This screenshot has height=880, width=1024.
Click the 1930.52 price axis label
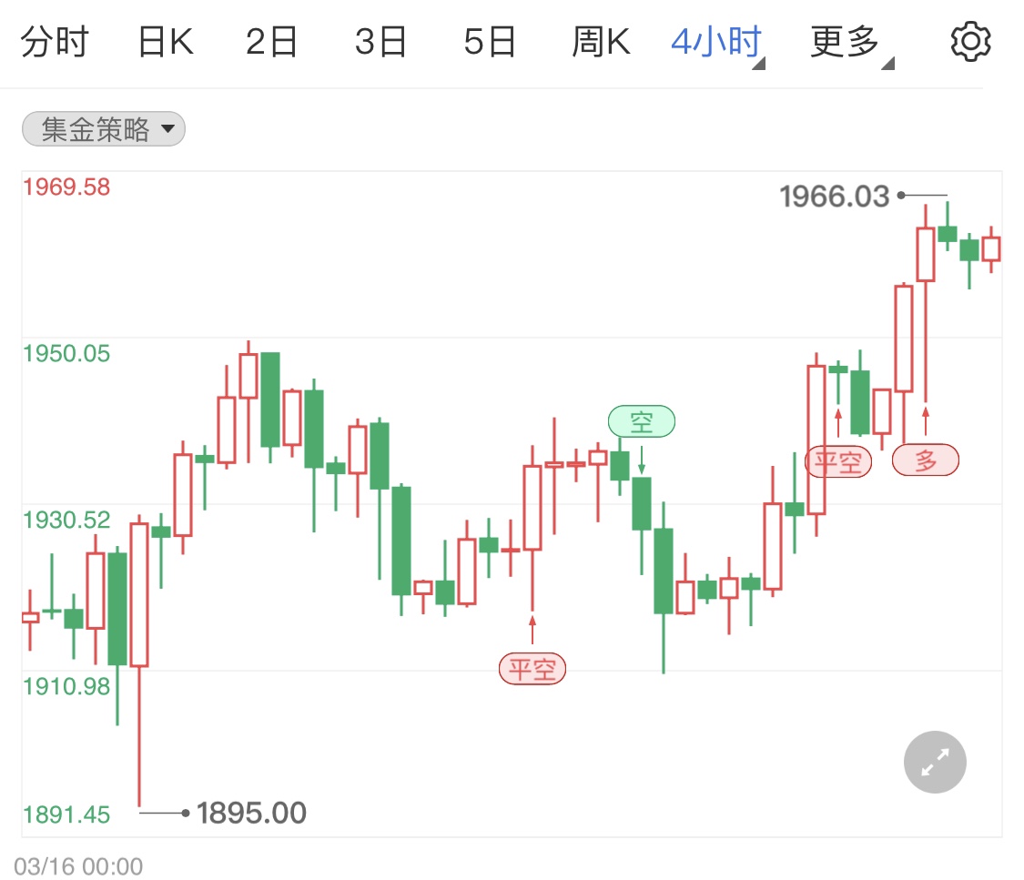[66, 520]
